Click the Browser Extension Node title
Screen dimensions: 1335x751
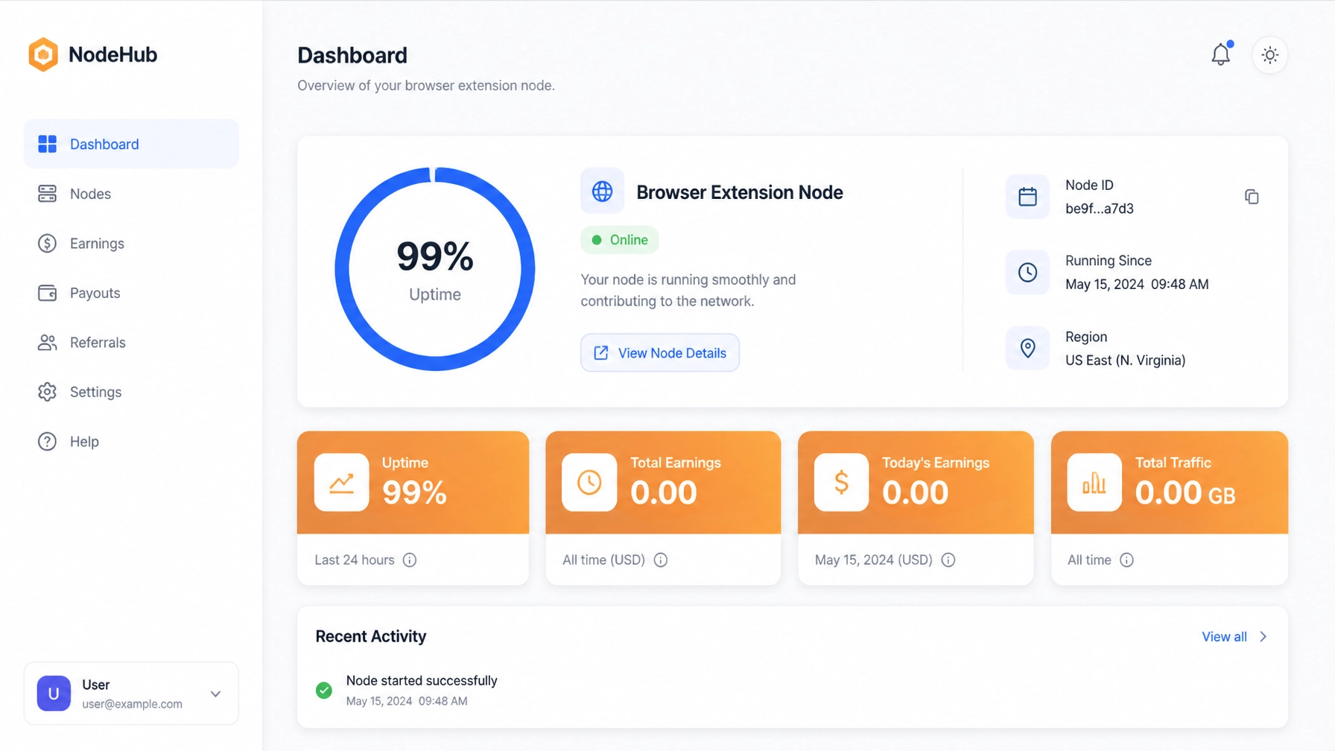point(740,192)
